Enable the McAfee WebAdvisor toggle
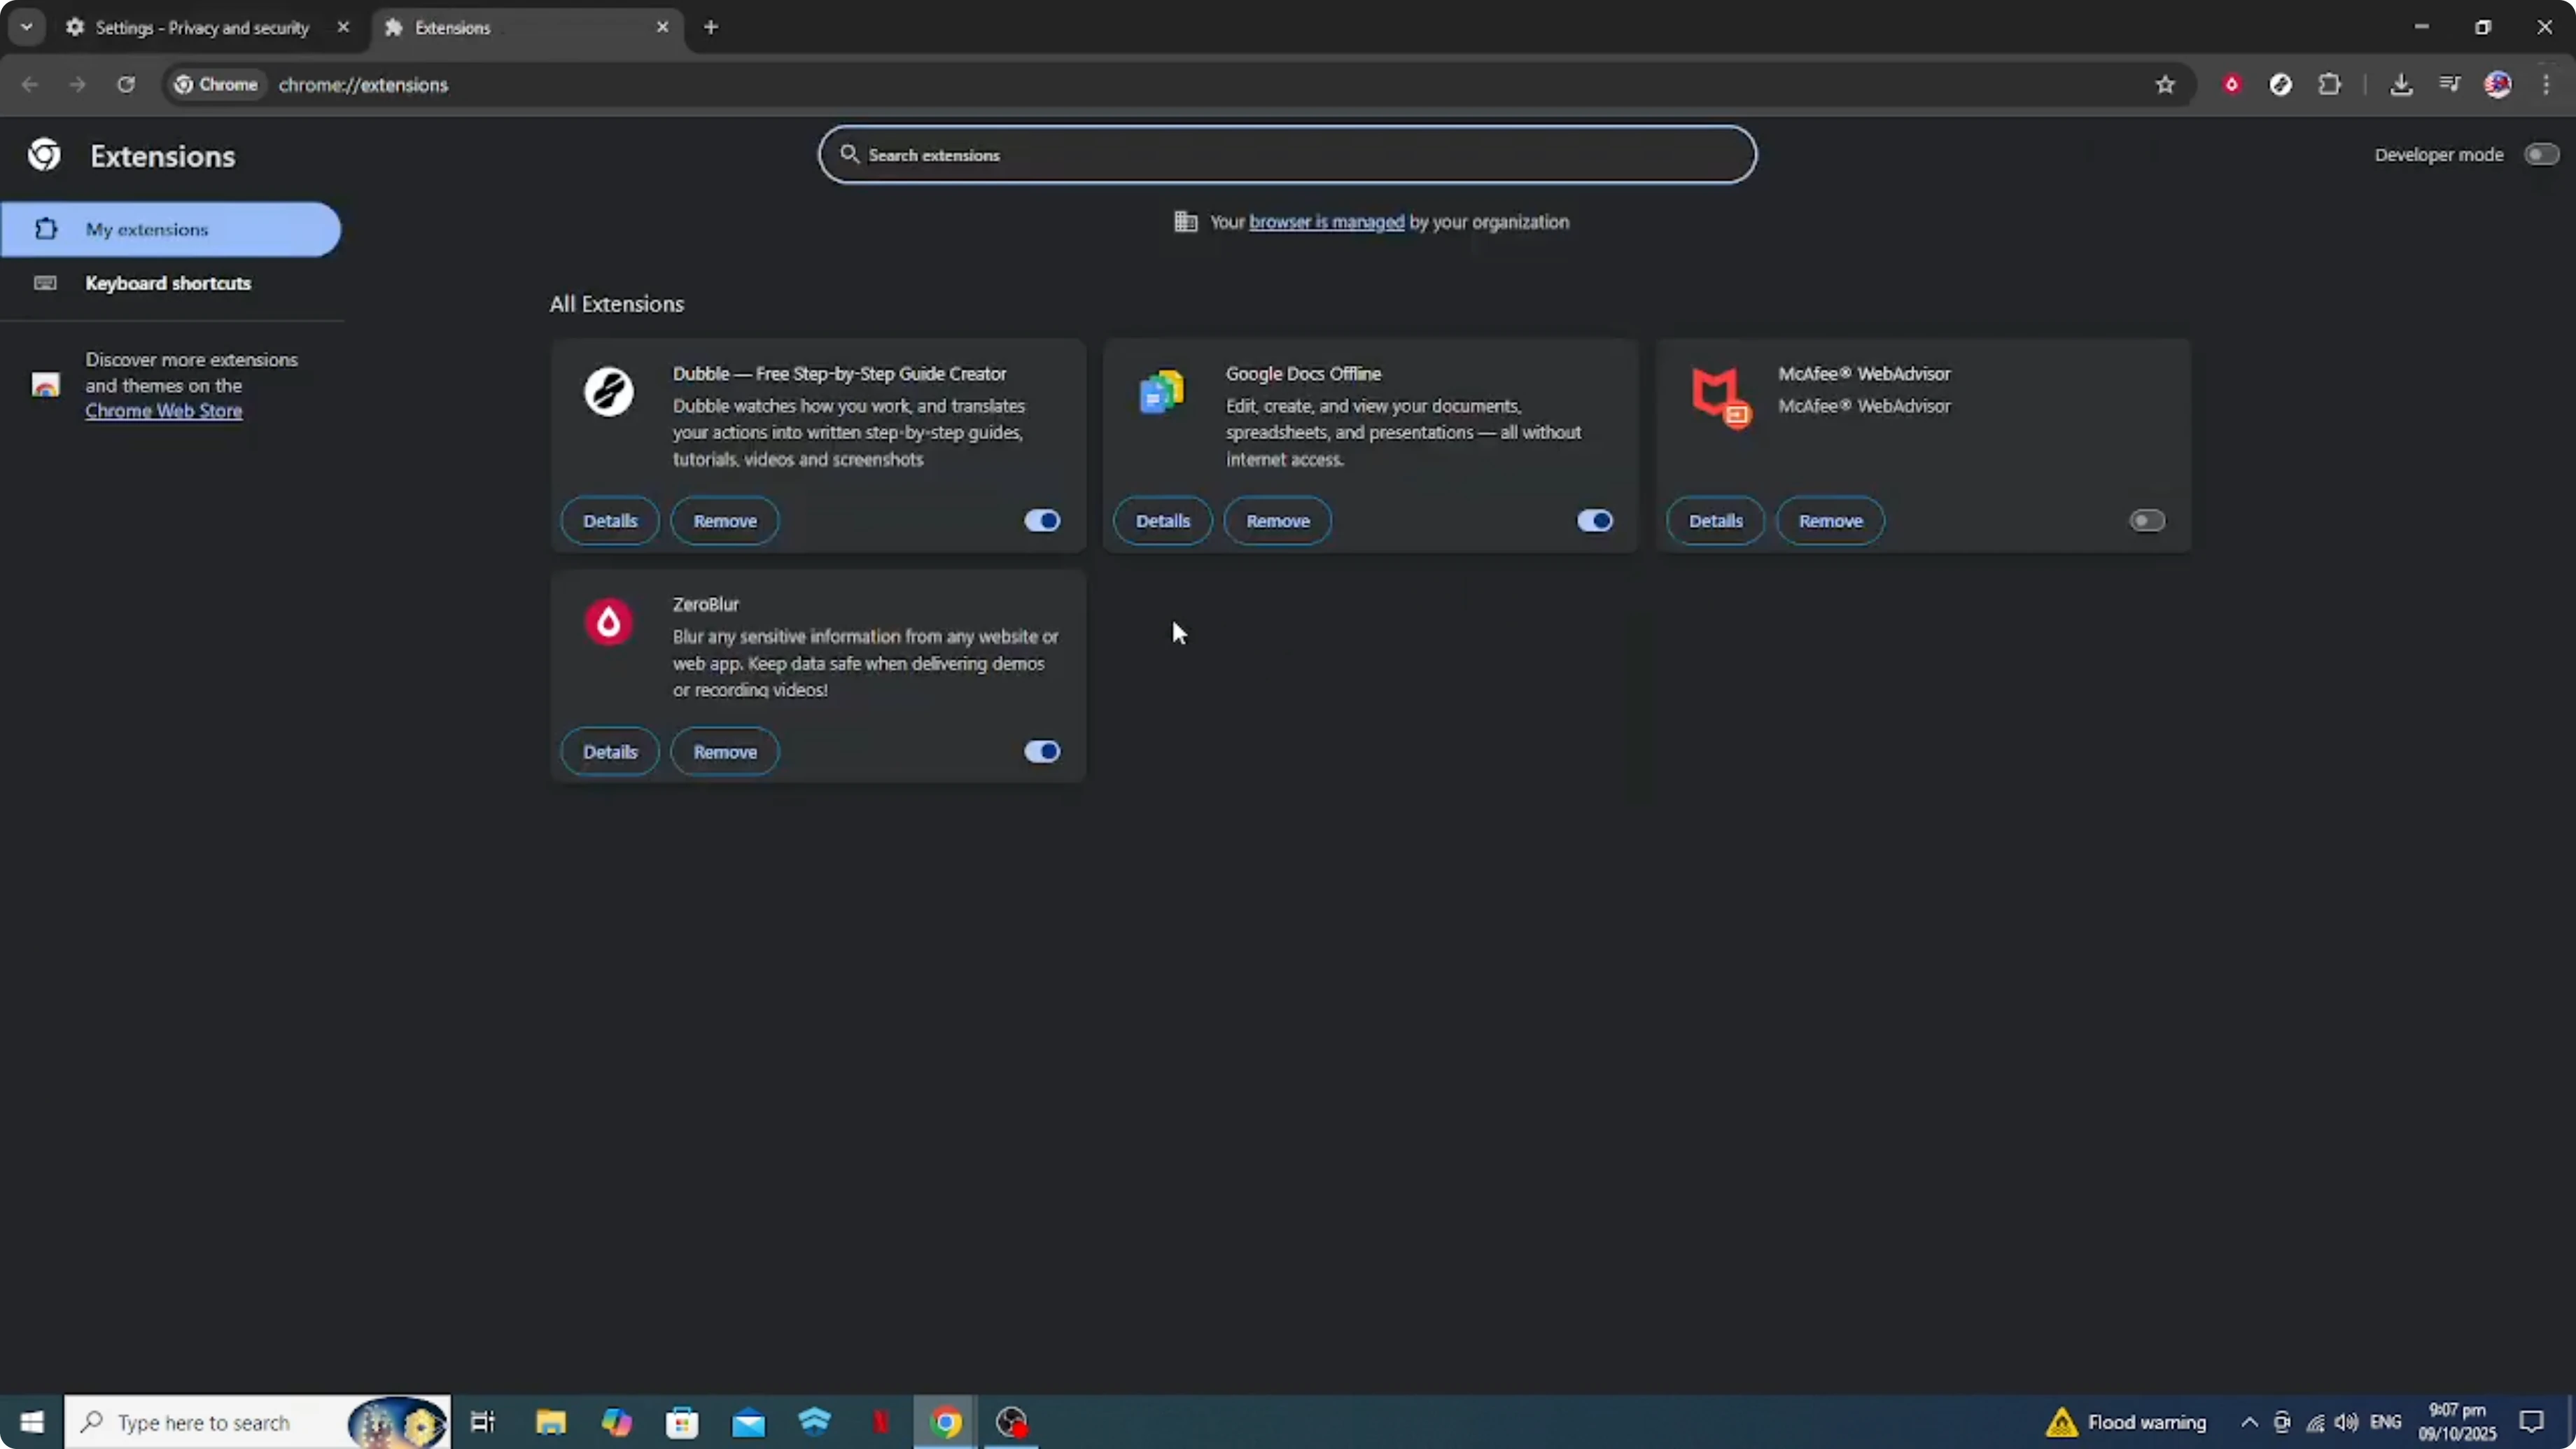This screenshot has width=2576, height=1449. pos(2147,521)
